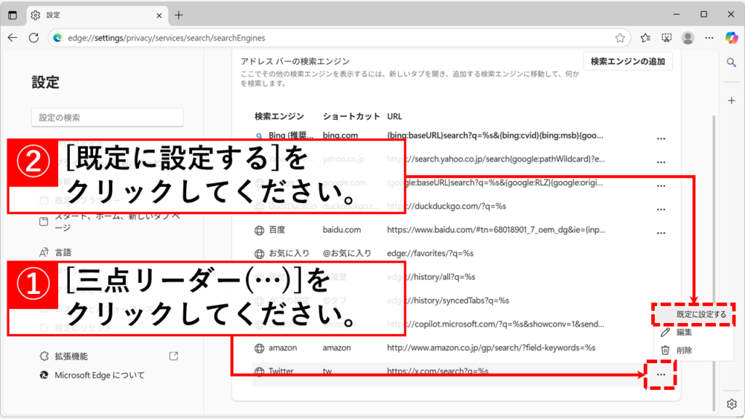
Task: Go back using the browser back arrow
Action: point(12,38)
